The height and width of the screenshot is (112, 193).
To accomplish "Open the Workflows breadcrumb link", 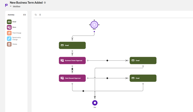I will coord(16,6).
